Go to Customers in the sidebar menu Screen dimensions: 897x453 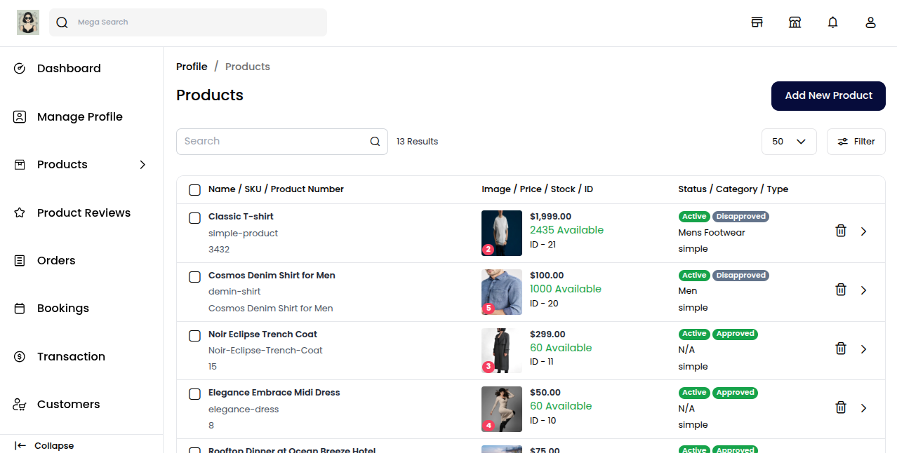pos(19,404)
